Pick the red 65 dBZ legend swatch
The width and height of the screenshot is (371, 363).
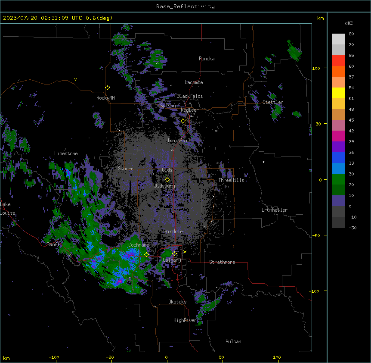tap(338, 60)
